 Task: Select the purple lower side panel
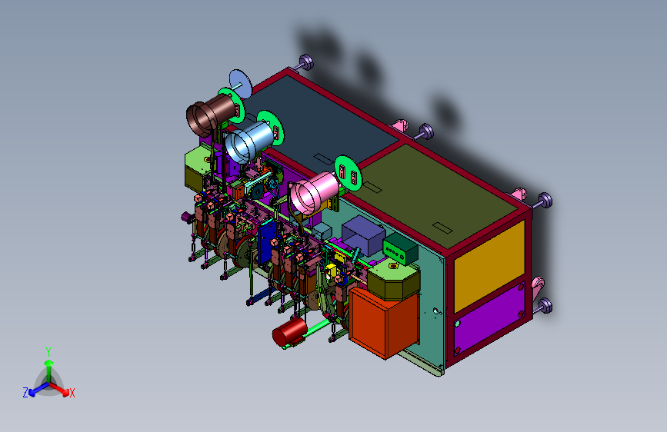tap(489, 319)
